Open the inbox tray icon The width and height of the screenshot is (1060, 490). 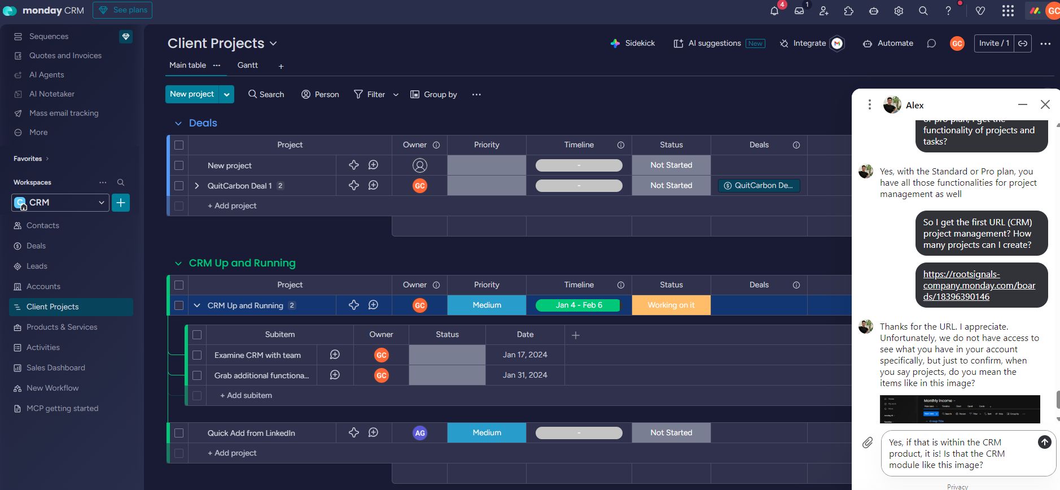click(799, 11)
